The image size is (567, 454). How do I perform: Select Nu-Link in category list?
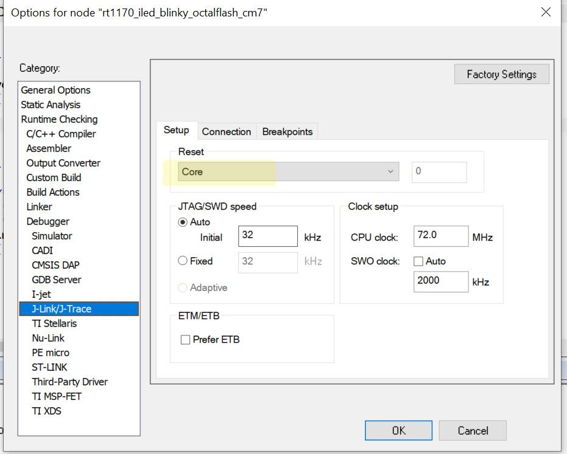(48, 338)
